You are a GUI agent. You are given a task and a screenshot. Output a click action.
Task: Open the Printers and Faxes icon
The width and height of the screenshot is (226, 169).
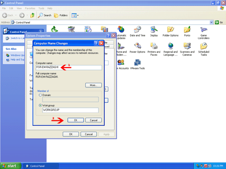(154, 49)
